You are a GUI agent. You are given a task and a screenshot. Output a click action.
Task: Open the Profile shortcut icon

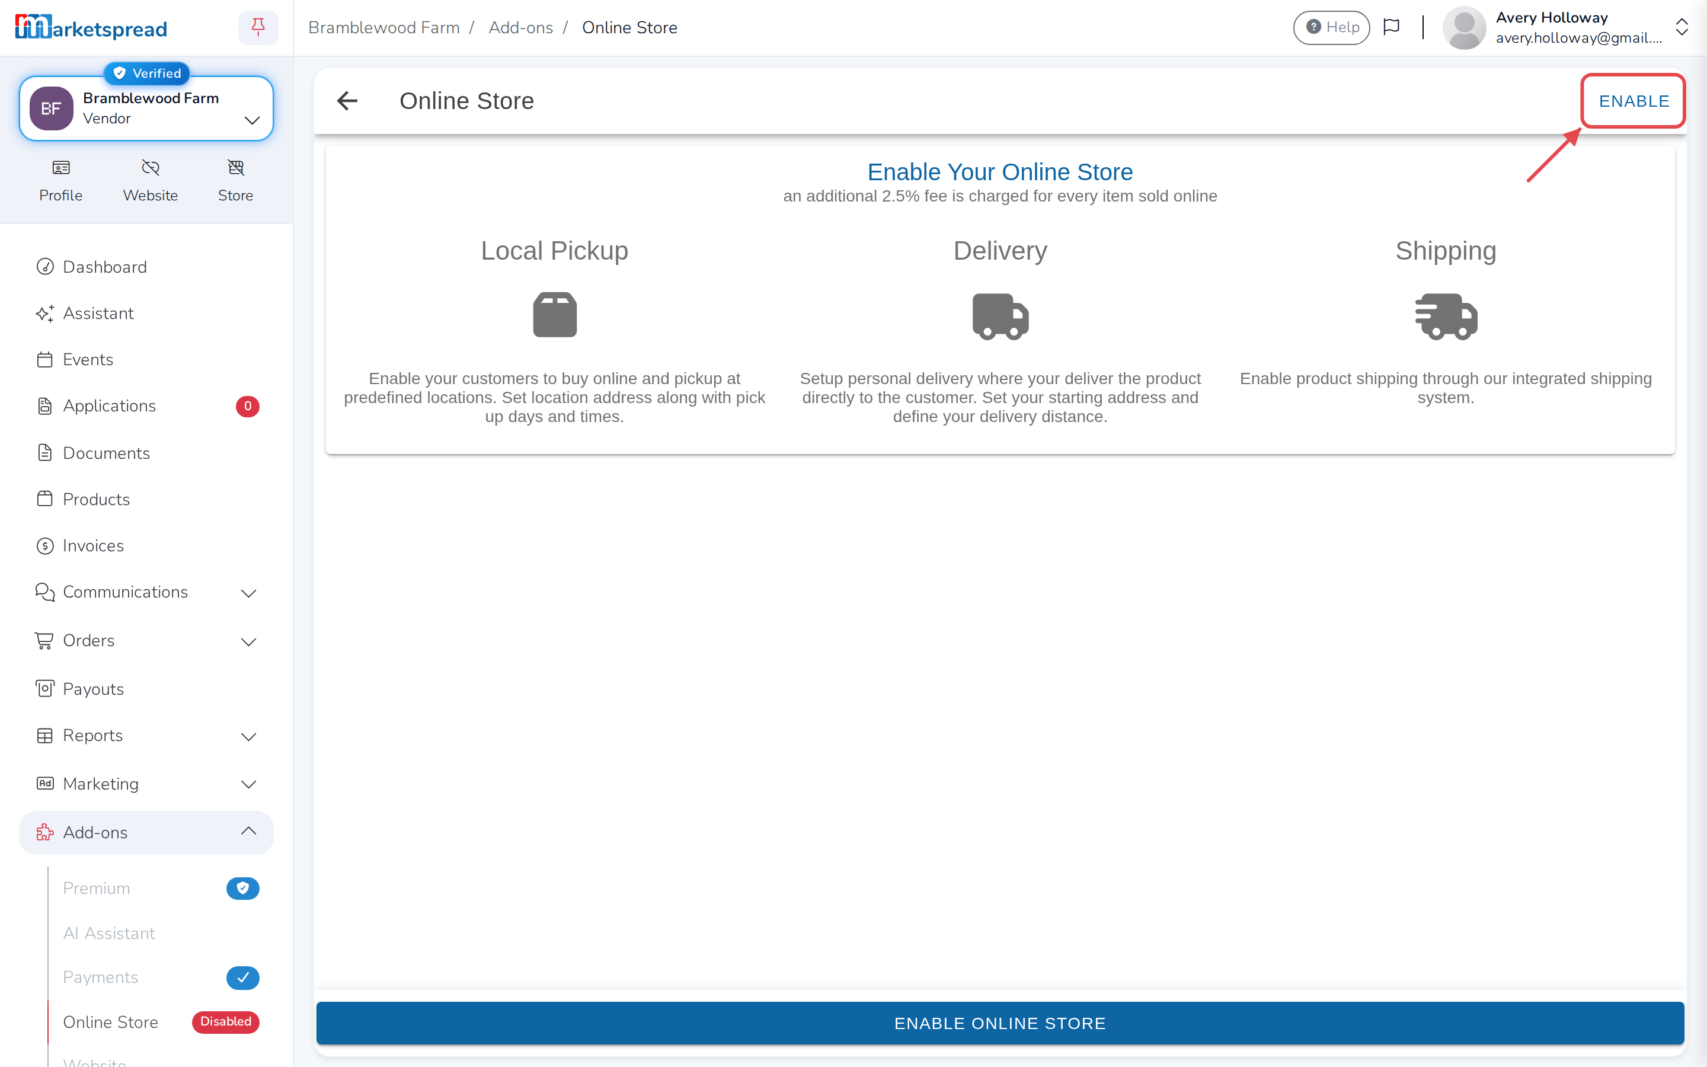point(60,168)
